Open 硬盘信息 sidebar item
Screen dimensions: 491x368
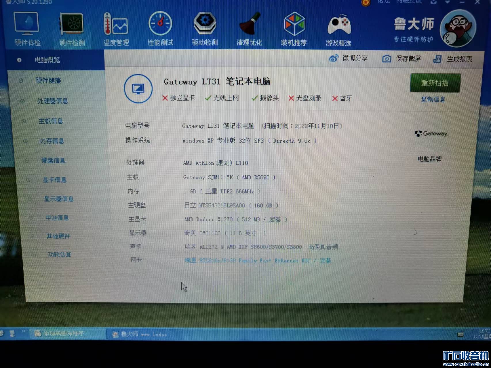coord(53,160)
